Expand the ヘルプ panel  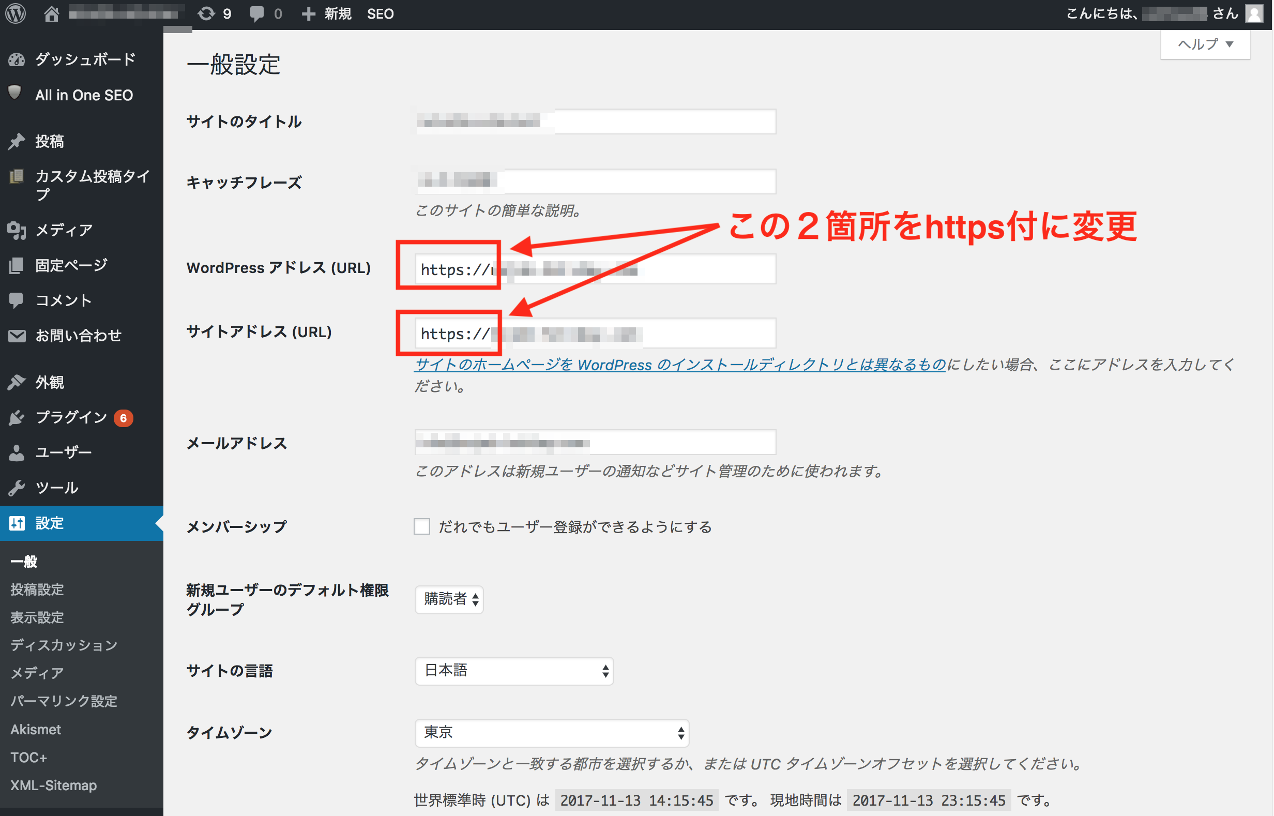click(1205, 44)
